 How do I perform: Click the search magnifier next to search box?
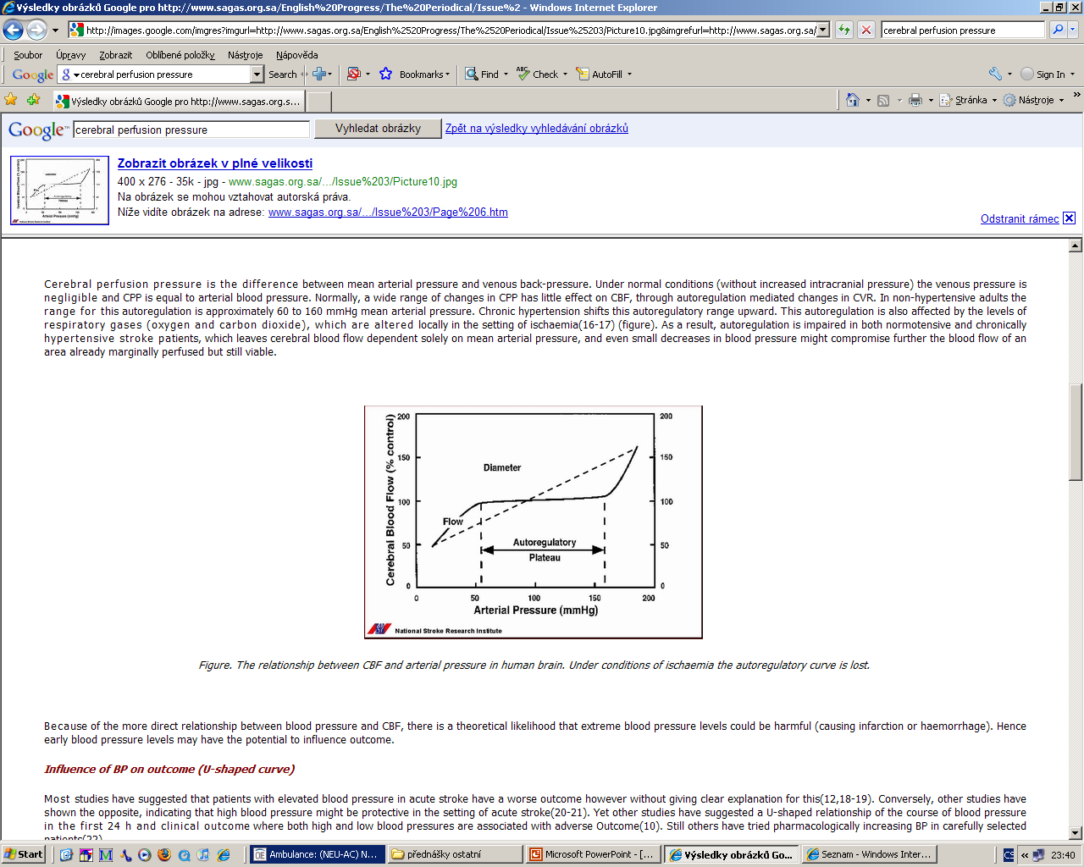[1058, 30]
